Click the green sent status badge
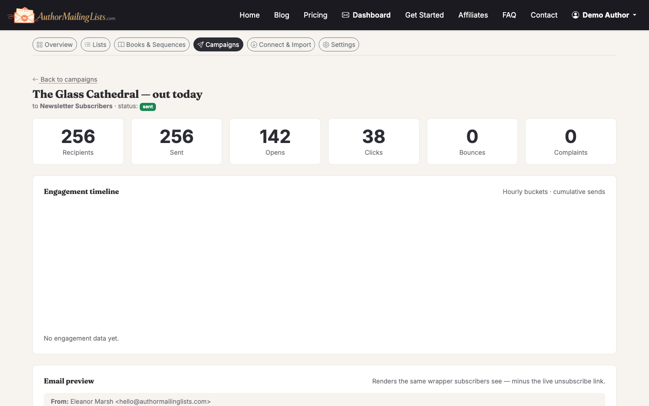Image resolution: width=649 pixels, height=406 pixels. pyautogui.click(x=148, y=107)
